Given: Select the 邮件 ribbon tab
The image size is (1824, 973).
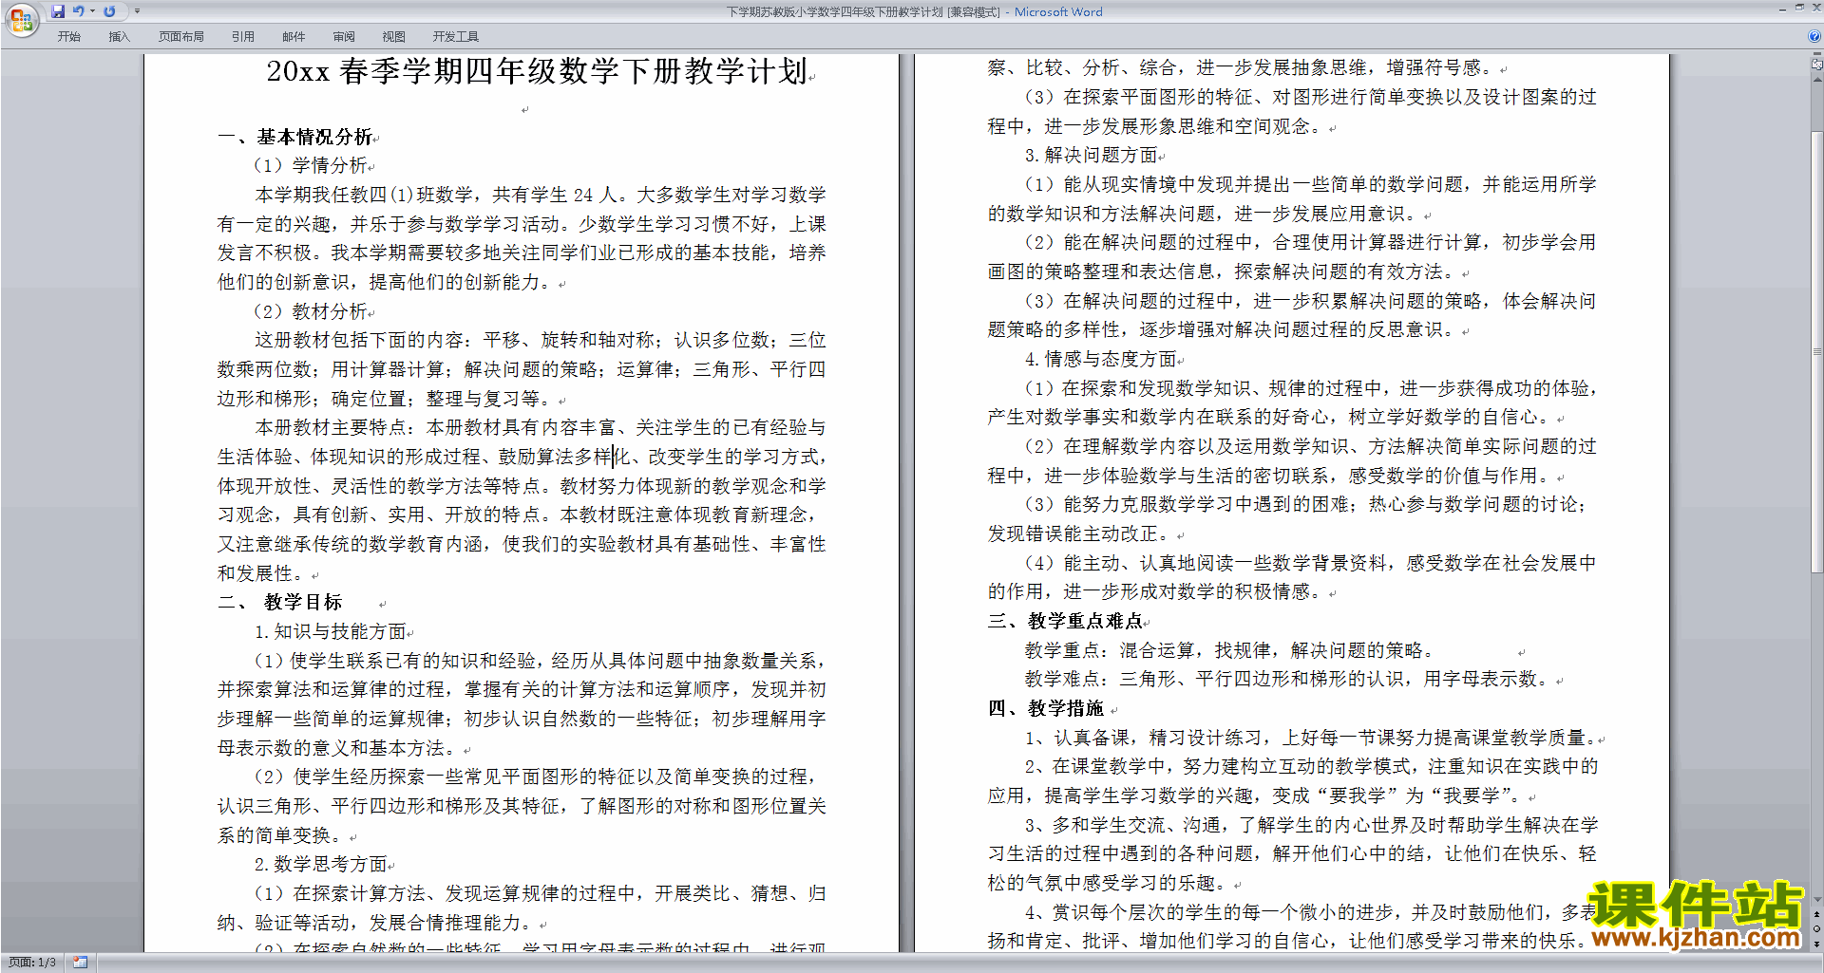Looking at the screenshot, I should pyautogui.click(x=294, y=37).
